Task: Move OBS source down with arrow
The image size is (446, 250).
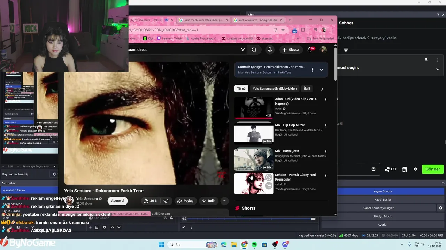Action: [119, 227]
